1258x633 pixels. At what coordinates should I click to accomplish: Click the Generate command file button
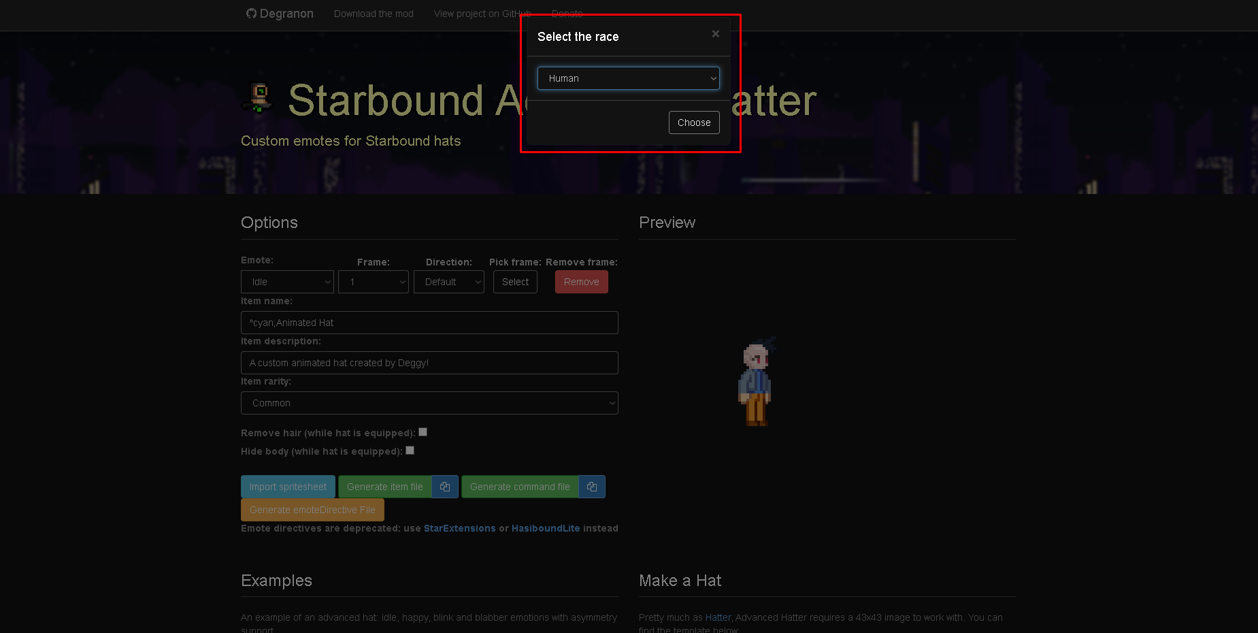(520, 487)
